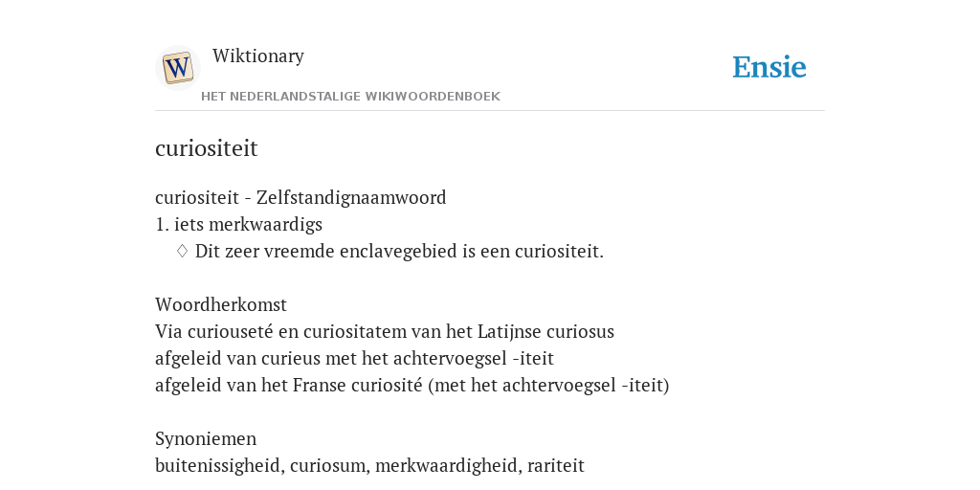
Task: Click the synonym 'curiosum'
Action: tap(327, 466)
